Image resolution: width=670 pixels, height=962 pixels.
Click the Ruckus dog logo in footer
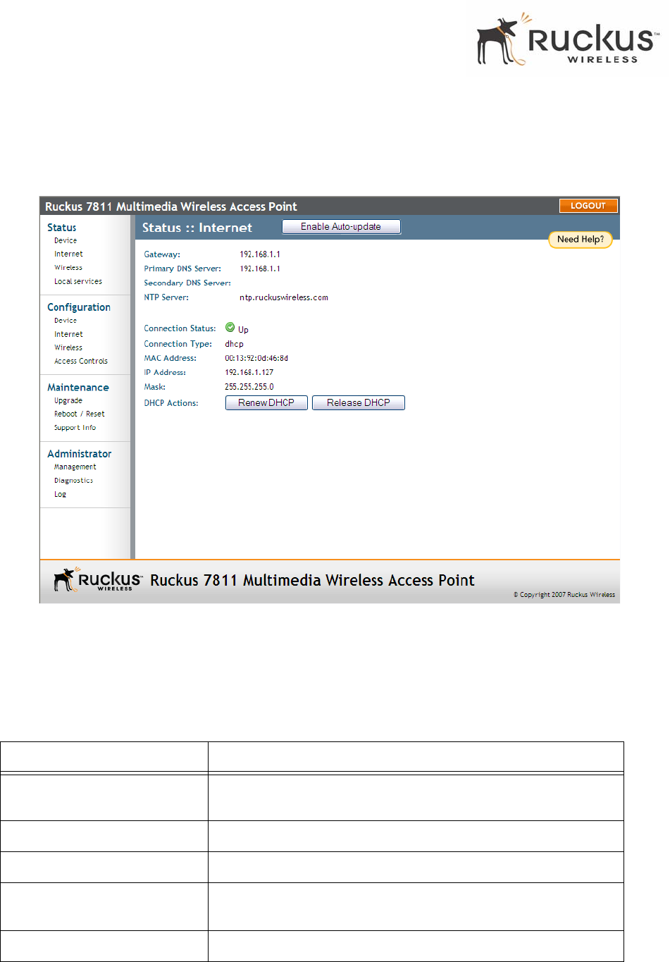point(98,579)
